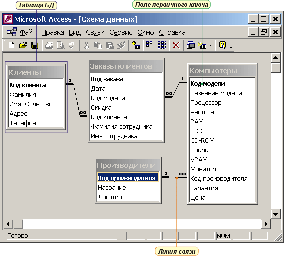Screen dimensions: 284x256
Task: Click the Cut scissors icon
Action: click(86, 45)
